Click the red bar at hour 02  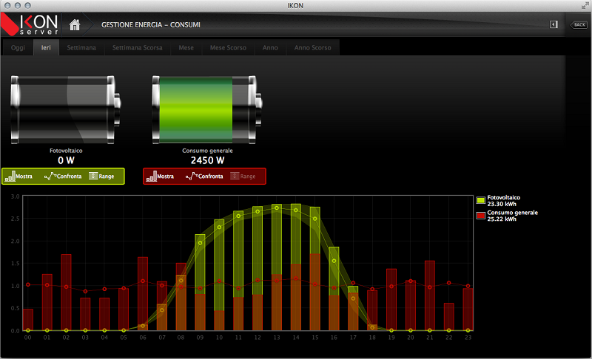[x=66, y=293]
